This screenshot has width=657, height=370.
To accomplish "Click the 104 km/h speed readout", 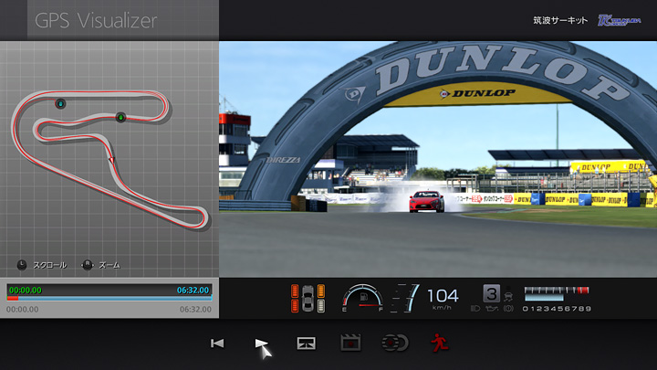I will pyautogui.click(x=443, y=296).
